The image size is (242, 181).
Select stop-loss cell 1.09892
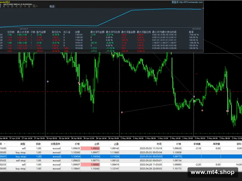point(90,164)
